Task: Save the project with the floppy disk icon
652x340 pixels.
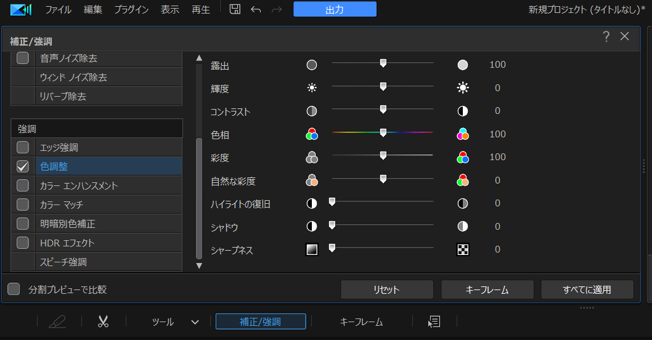Action: 235,9
